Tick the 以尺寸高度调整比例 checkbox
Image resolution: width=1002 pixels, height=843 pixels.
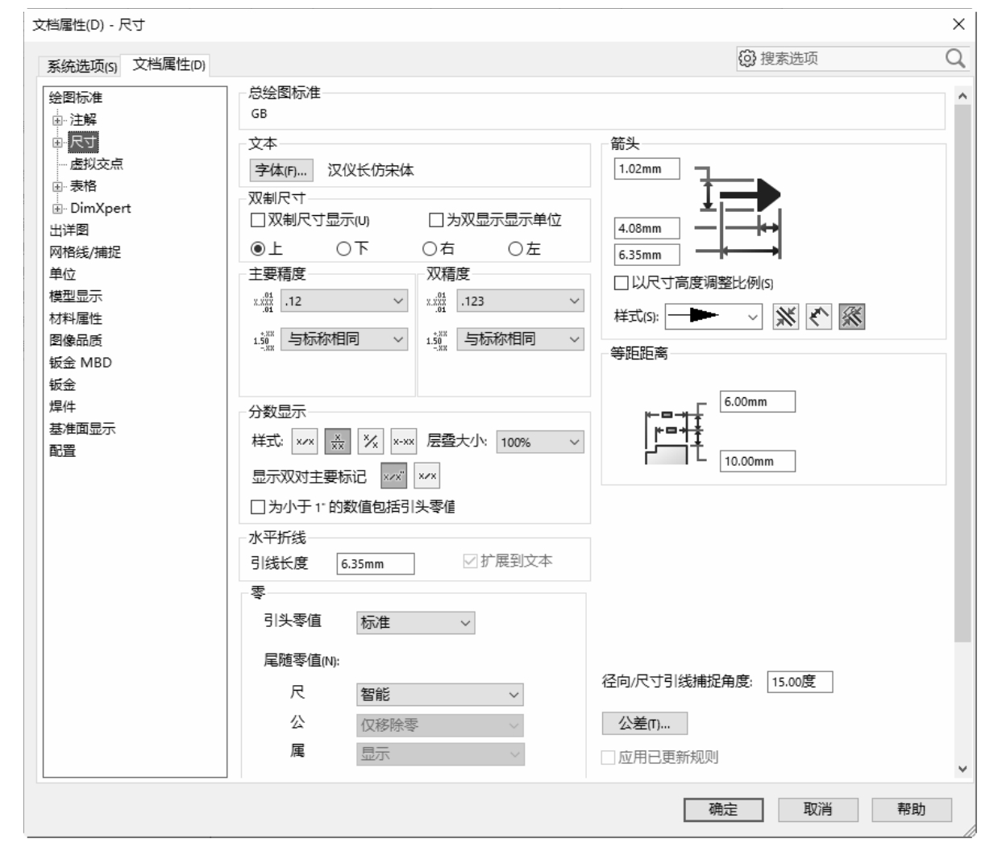tap(622, 283)
